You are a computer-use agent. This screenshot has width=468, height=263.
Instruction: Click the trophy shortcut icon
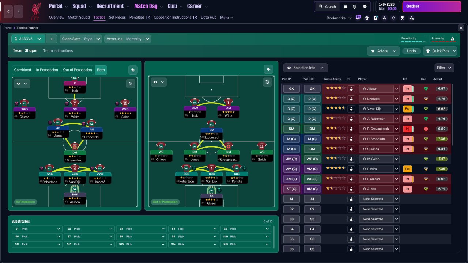click(x=402, y=18)
